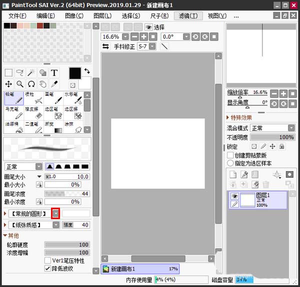Open the 图层(L) menu
Image resolution: width=300 pixels, height=287 pixels.
[x=102, y=16]
